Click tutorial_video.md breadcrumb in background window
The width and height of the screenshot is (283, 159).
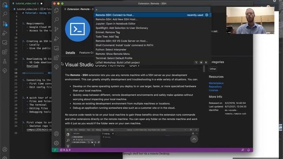27,9
